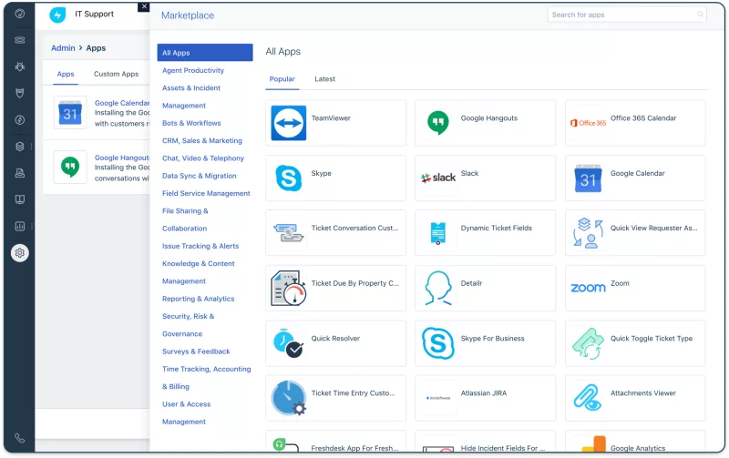Switch to the Latest tab
The height and width of the screenshot is (458, 729).
point(324,79)
